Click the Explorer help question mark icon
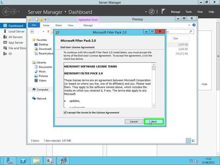Screen dimensions: 220x165 194,25
